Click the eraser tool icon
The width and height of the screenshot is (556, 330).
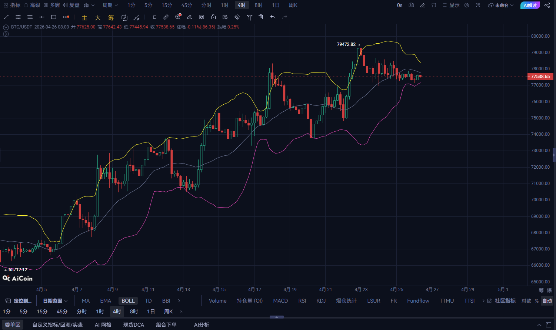point(190,17)
